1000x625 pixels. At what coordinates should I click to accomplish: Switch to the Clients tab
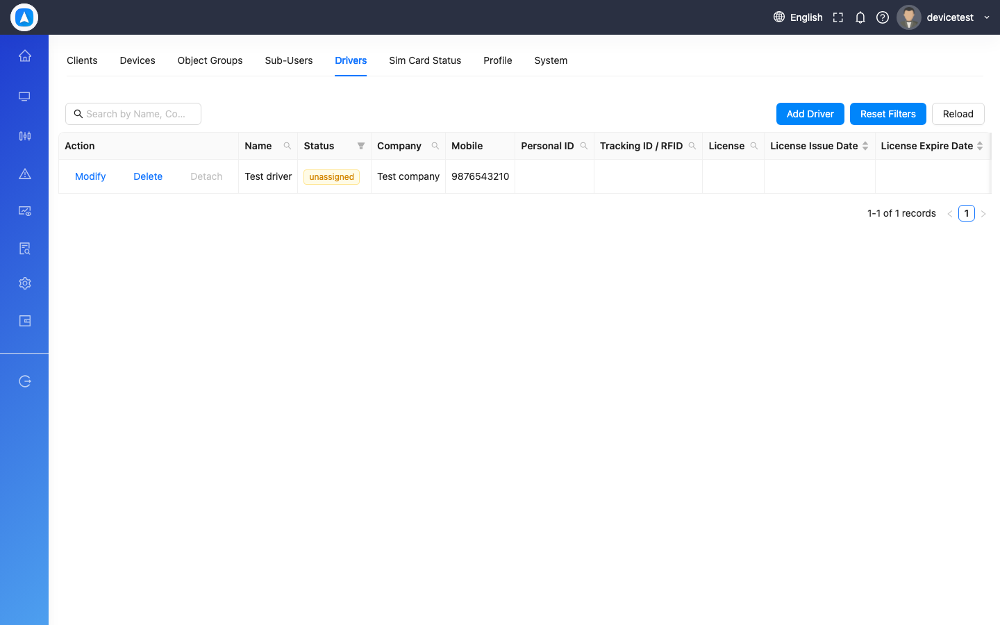pos(82,60)
